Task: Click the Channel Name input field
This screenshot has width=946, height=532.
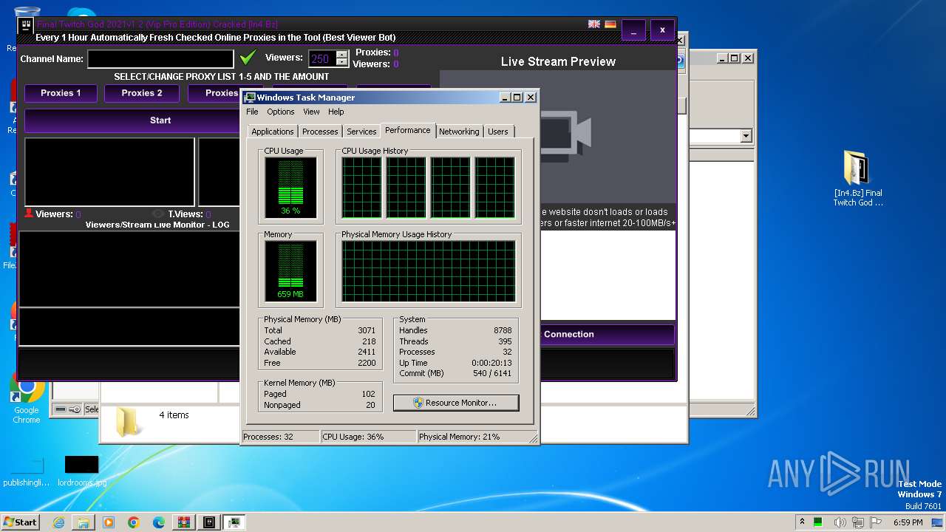Action: (160, 58)
